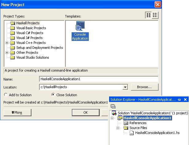Open the Location dropdown list
The image size is (189, 145).
(125, 87)
